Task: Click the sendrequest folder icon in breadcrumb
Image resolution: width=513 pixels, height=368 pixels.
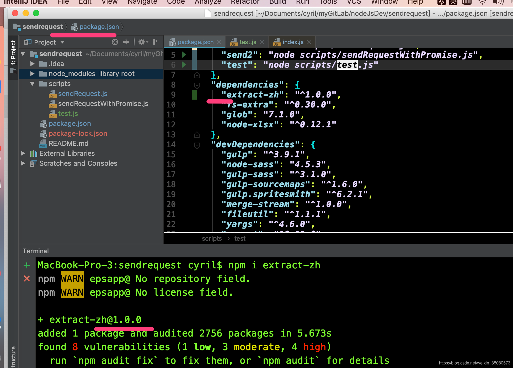Action: click(17, 27)
